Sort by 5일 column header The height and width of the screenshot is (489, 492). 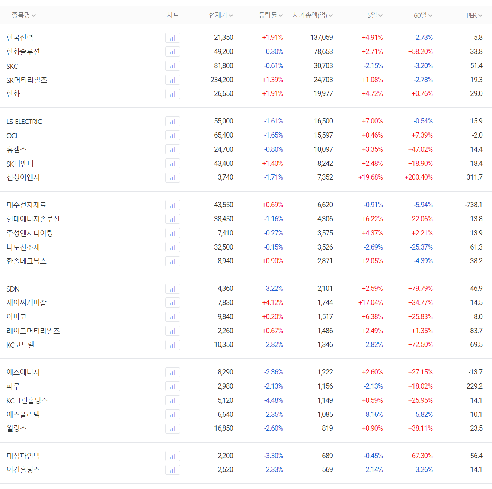click(x=375, y=15)
